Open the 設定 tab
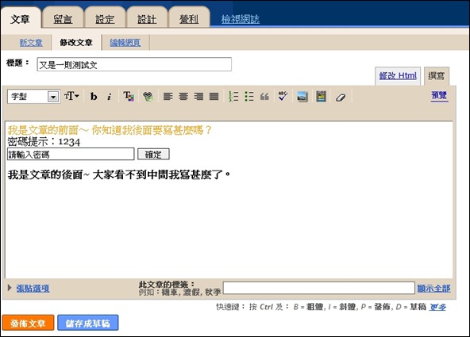The image size is (470, 337). click(x=105, y=19)
